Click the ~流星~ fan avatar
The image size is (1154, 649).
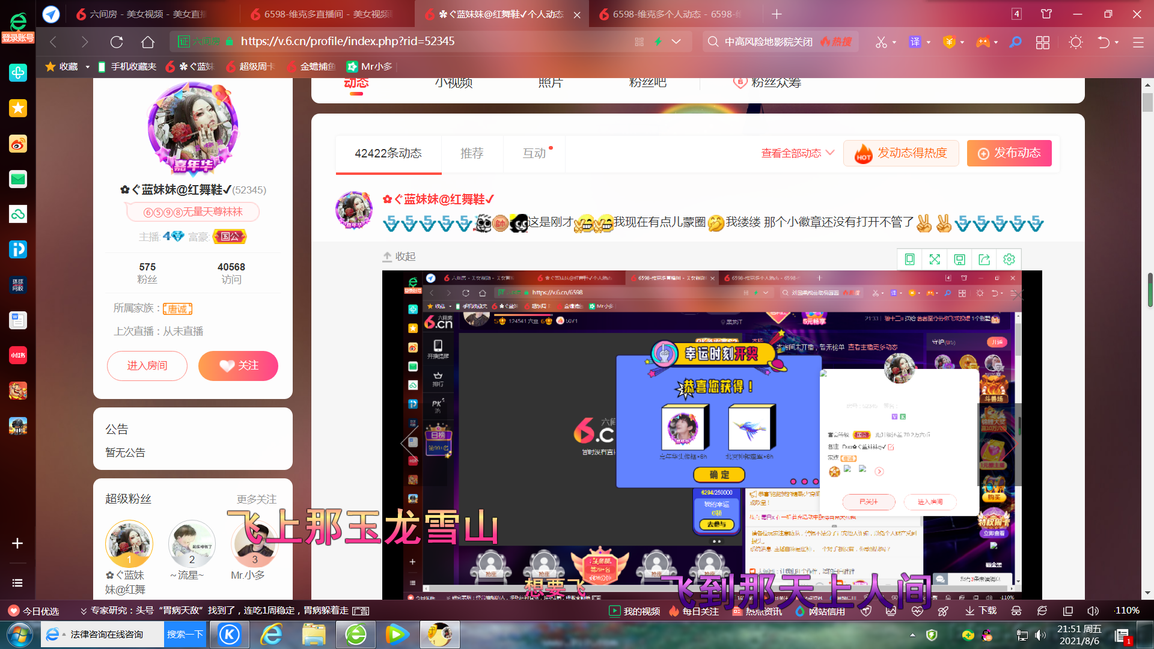tap(192, 544)
